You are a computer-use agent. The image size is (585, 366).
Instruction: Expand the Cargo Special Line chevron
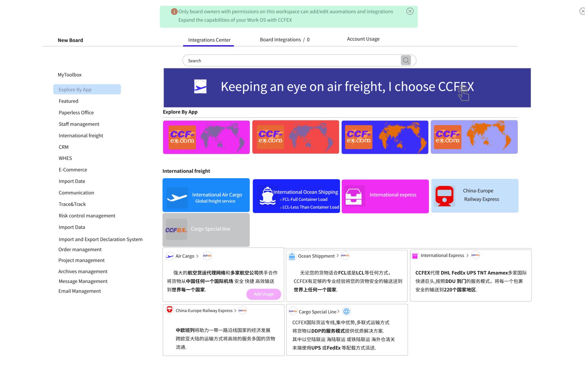338,311
